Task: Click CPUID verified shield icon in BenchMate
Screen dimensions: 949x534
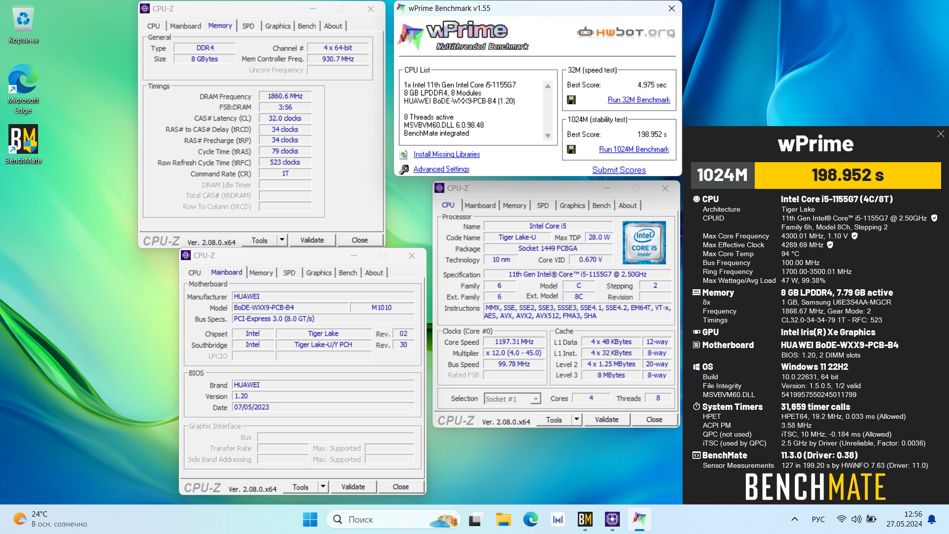Action: (x=934, y=218)
